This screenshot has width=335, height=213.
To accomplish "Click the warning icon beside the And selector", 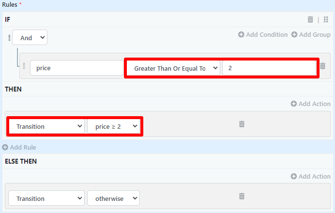I will pos(9,38).
